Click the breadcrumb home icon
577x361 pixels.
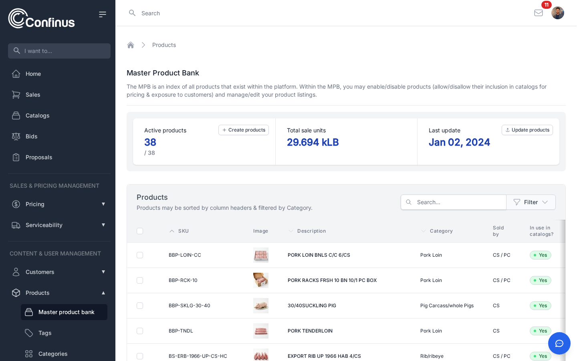[x=131, y=45]
